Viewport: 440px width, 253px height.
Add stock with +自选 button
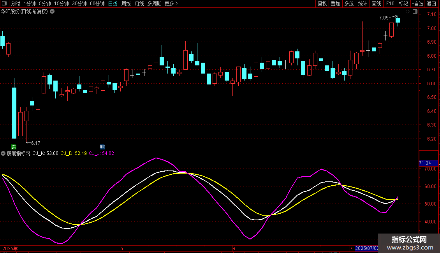click(x=417, y=4)
